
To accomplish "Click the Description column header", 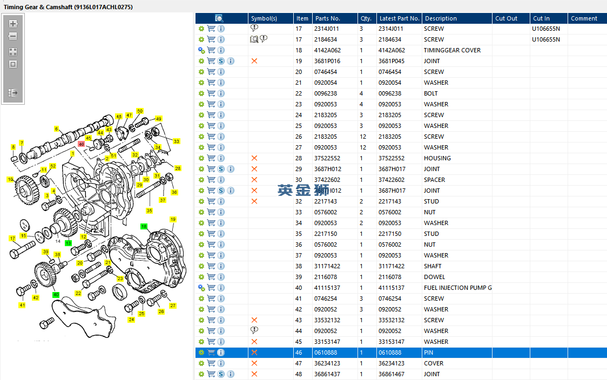I will tap(440, 18).
